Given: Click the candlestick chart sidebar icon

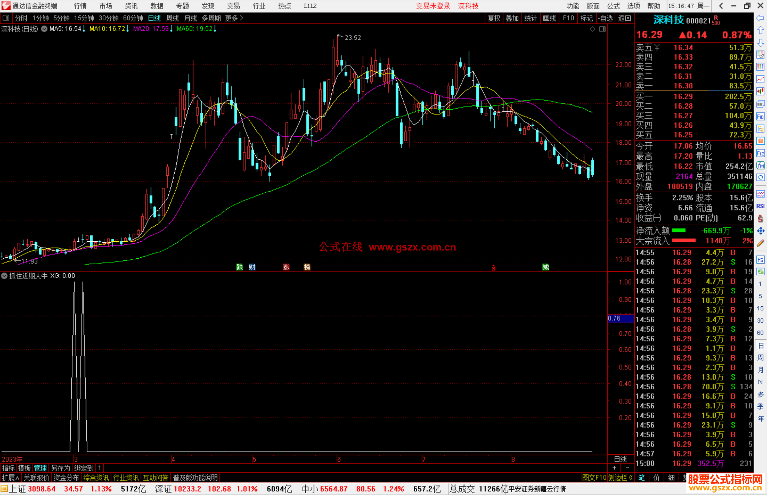Looking at the screenshot, I should [760, 91].
